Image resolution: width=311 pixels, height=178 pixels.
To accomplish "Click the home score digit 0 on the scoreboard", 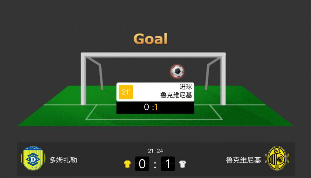I will 142,164.
